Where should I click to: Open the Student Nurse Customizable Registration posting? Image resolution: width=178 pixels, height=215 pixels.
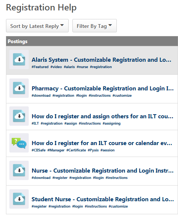pos(103,199)
